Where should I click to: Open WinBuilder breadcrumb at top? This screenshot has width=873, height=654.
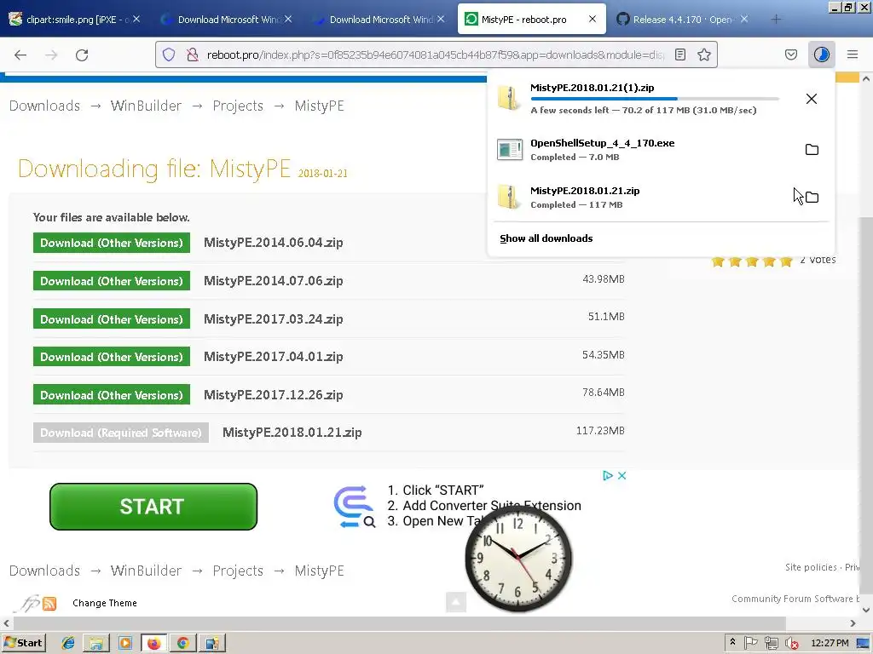pyautogui.click(x=146, y=106)
